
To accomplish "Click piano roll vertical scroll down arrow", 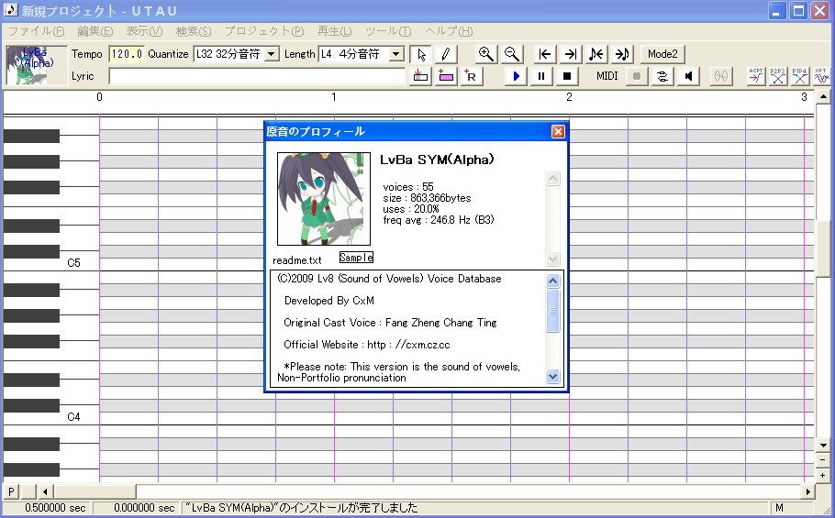I will (x=823, y=446).
